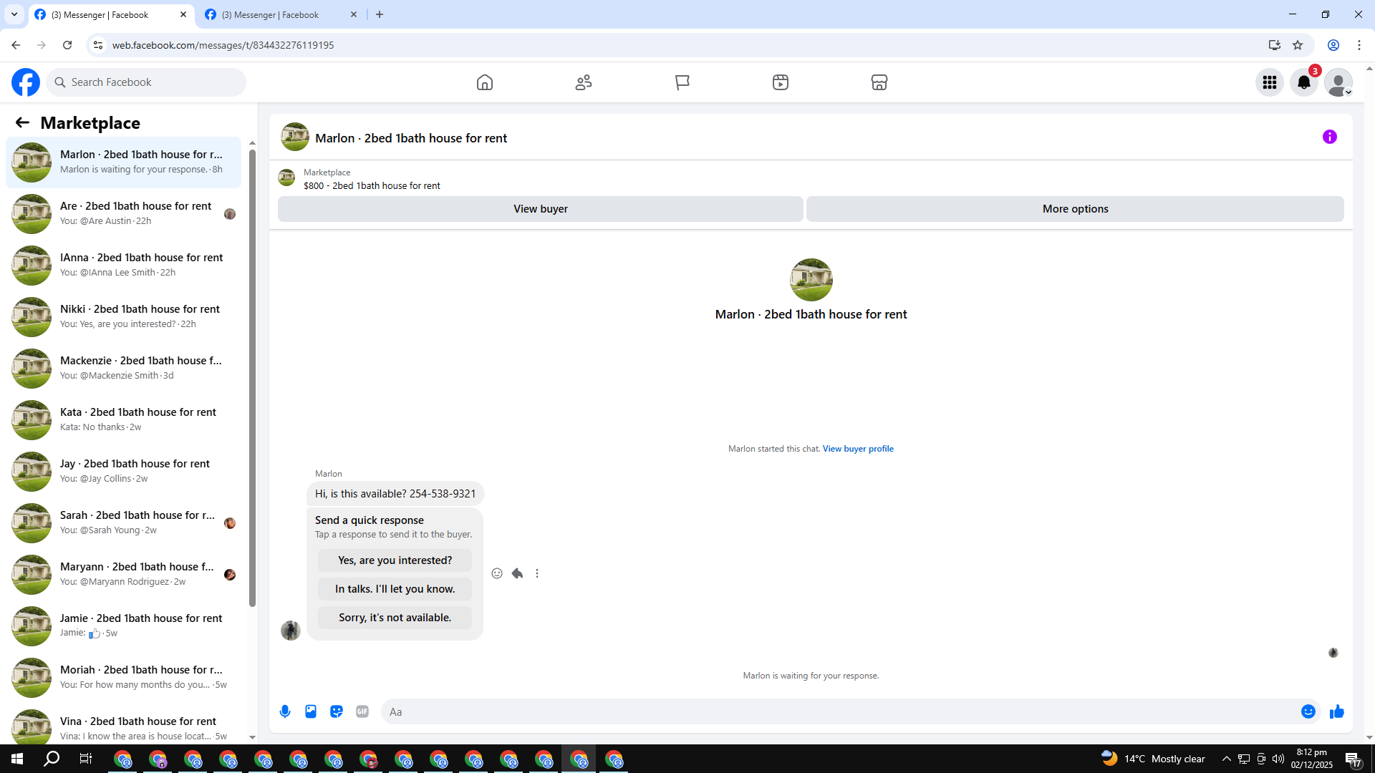
Task: Click the View buyer button
Action: tap(540, 209)
